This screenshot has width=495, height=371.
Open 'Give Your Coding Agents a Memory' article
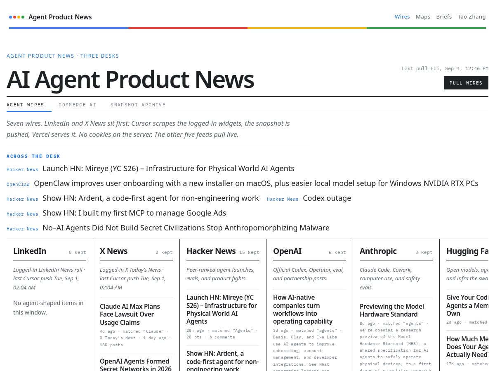coord(467,305)
